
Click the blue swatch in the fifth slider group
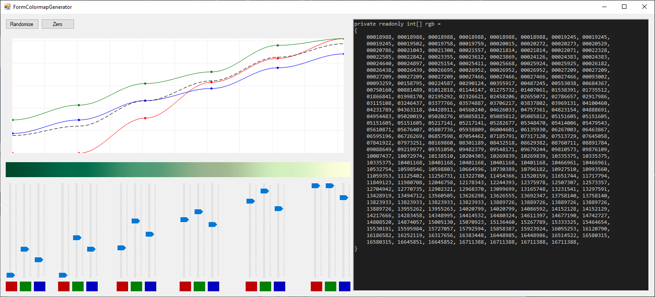[279, 286]
